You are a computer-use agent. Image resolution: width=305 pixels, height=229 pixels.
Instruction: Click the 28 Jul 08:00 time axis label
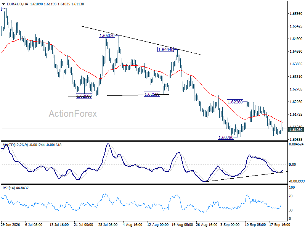108,224
